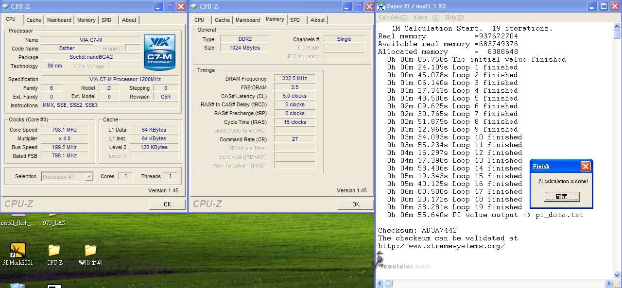This screenshot has width=622, height=288.
Task: Open About tab in left CPU-Z window
Action: tap(129, 20)
